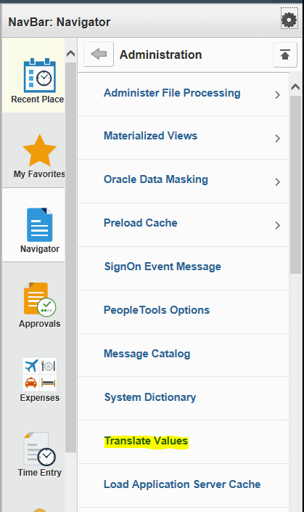Go back using the left arrow button
This screenshot has width=304, height=512.
pos(99,54)
